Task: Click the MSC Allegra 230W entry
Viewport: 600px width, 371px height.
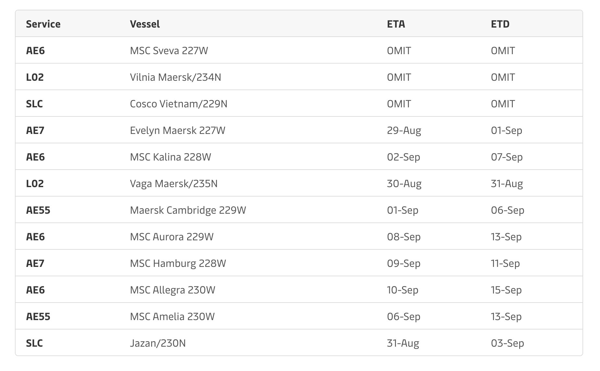Action: coord(173,290)
